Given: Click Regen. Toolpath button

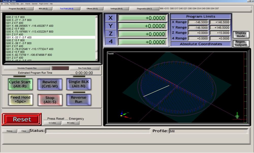Looking at the screenshot, I should 241,43.
